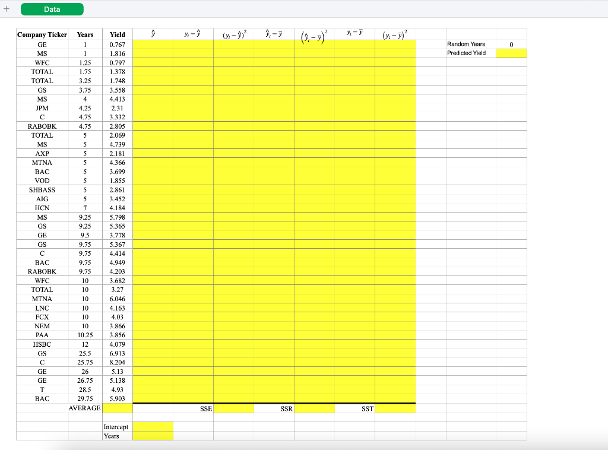The height and width of the screenshot is (450, 608).
Task: Click the AVERAGE label cell
Action: click(86, 408)
